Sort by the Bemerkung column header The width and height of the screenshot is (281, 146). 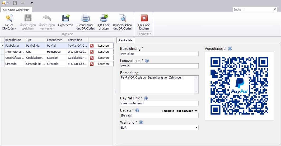tap(78, 40)
